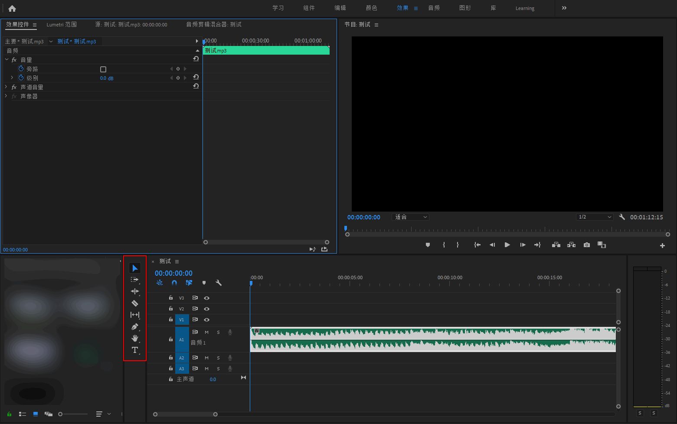Play the sequence in Program monitor

507,245
